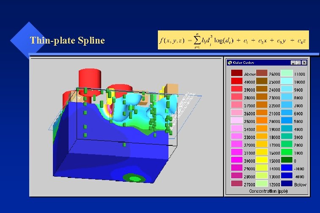Close the Color Codes window

[304, 63]
